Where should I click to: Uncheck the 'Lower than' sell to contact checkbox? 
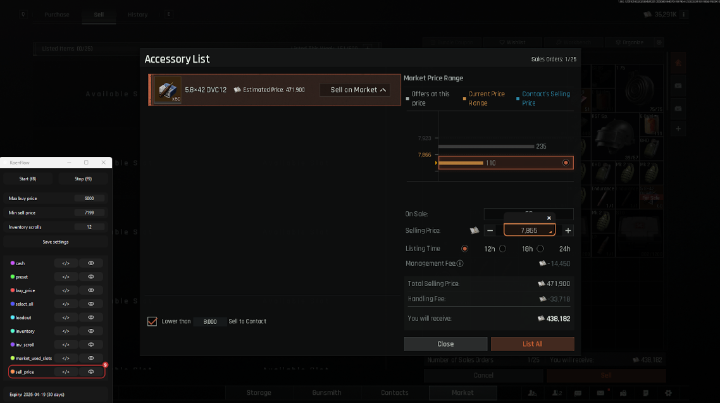152,321
